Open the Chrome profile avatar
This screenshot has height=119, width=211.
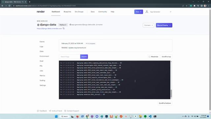pos(205,6)
